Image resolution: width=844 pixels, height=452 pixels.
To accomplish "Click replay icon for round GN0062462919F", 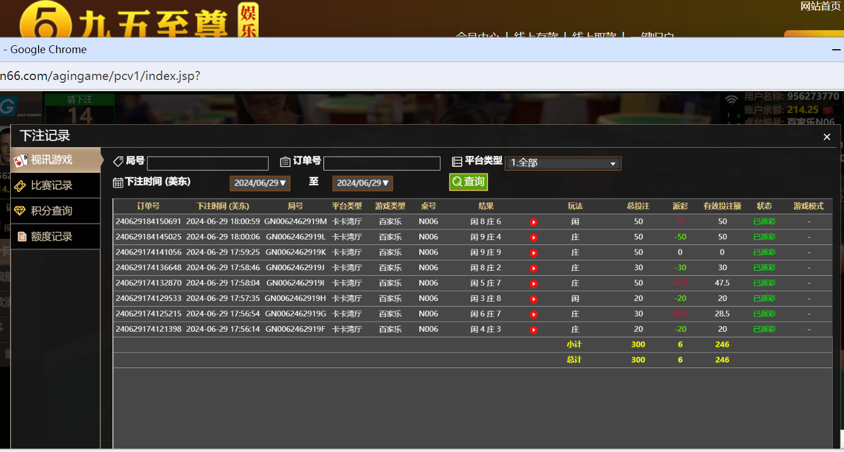I will click(x=533, y=330).
